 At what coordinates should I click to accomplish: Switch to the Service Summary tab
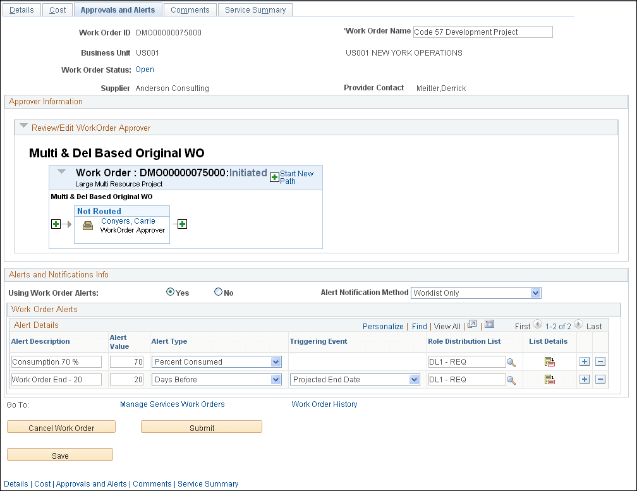pos(255,9)
